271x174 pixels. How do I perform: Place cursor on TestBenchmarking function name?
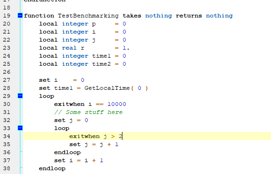pyautogui.click(x=88, y=16)
